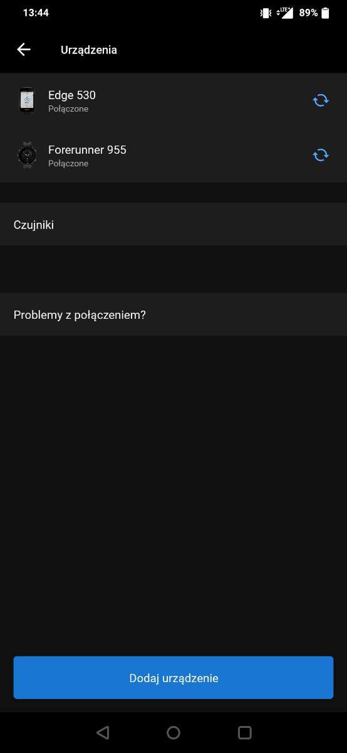Tap the 13:44 clock display
The width and height of the screenshot is (347, 753).
click(36, 13)
